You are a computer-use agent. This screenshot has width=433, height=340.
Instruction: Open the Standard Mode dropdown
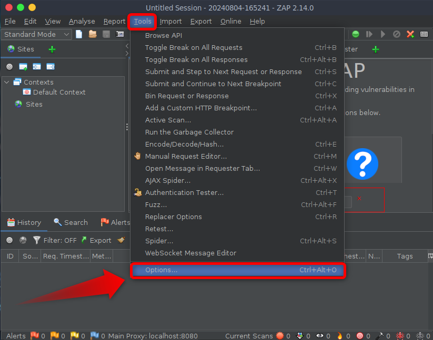[x=36, y=34]
